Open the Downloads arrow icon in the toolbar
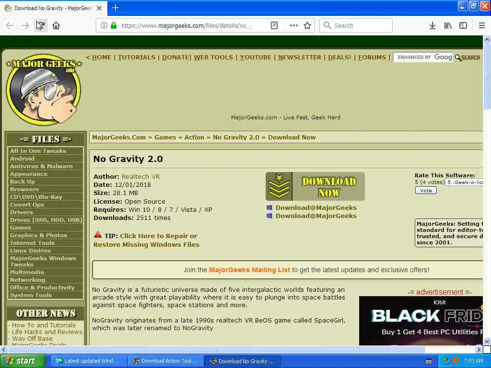Image resolution: width=491 pixels, height=368 pixels. click(433, 26)
